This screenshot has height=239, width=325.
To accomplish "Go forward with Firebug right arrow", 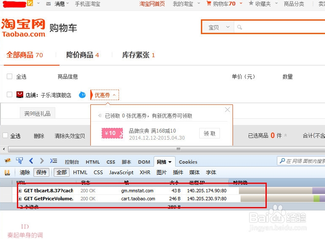I will pyautogui.click(x=42, y=161).
